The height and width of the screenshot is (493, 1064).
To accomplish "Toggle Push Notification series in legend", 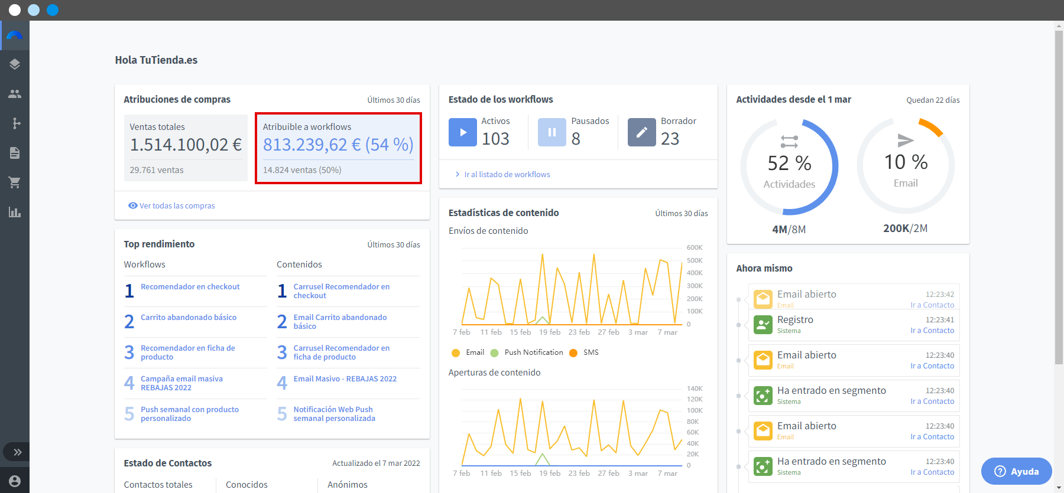I will tap(527, 352).
